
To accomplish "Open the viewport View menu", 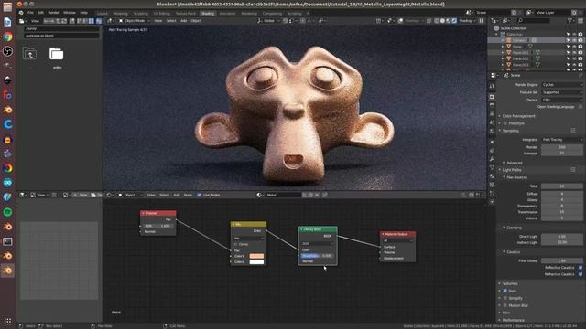I will (158, 21).
